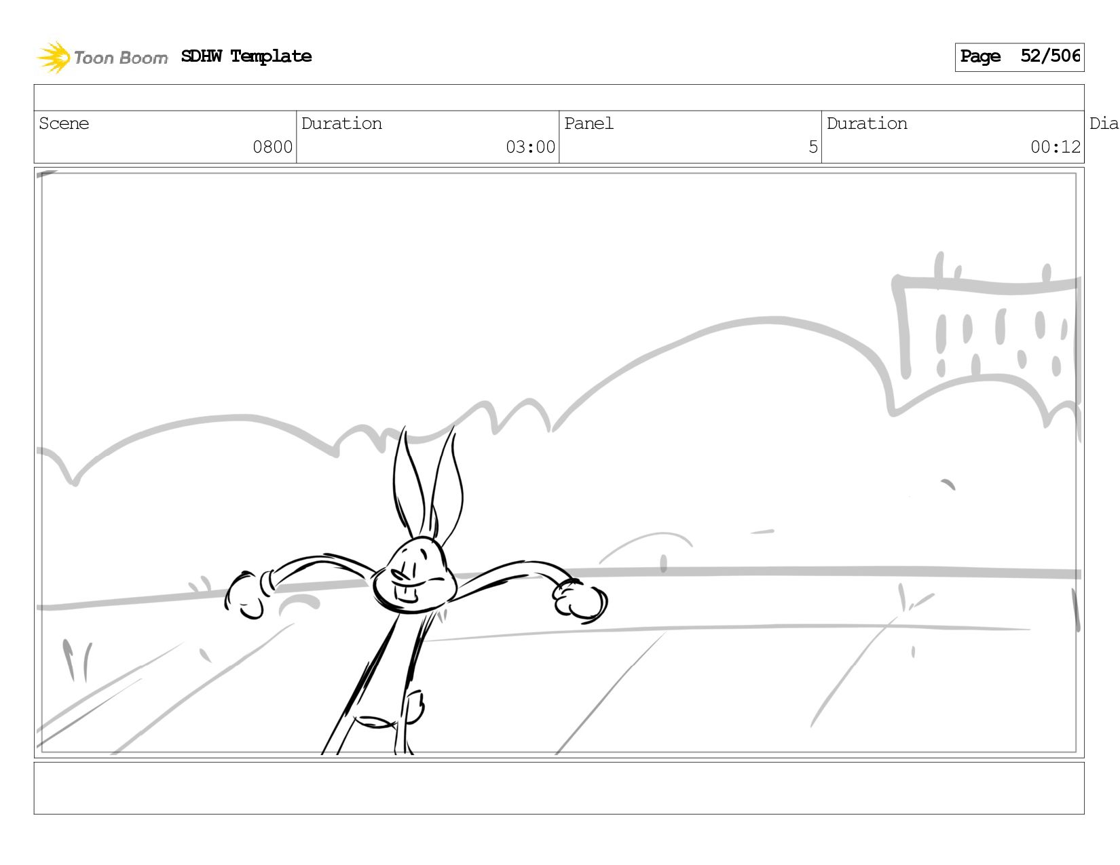Click the cut-off Dia column label

(1104, 123)
